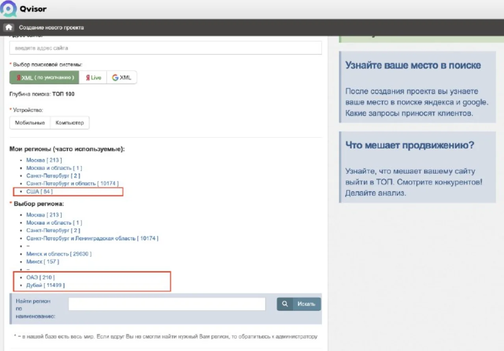Click the Qvisor logo icon
This screenshot has height=351, width=504.
[x=9, y=9]
